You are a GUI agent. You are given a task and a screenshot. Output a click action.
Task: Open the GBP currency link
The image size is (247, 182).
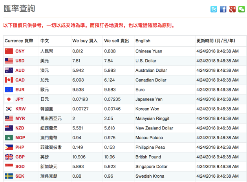coord(20,157)
